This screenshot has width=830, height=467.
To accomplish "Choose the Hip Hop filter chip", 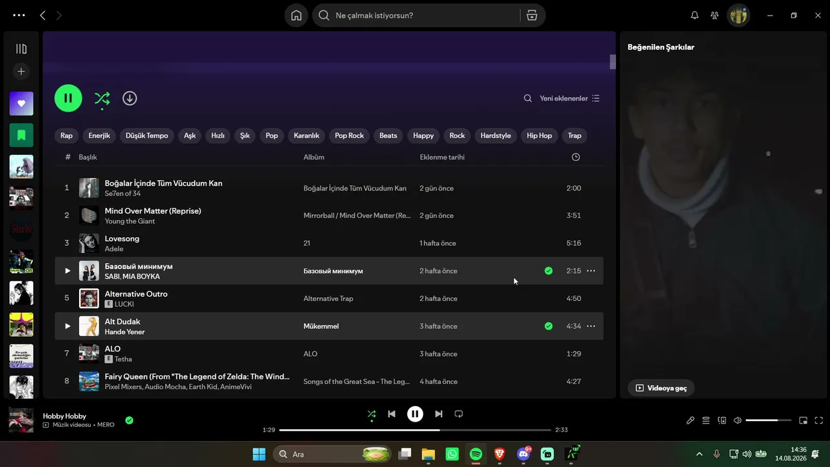I will pos(539,136).
